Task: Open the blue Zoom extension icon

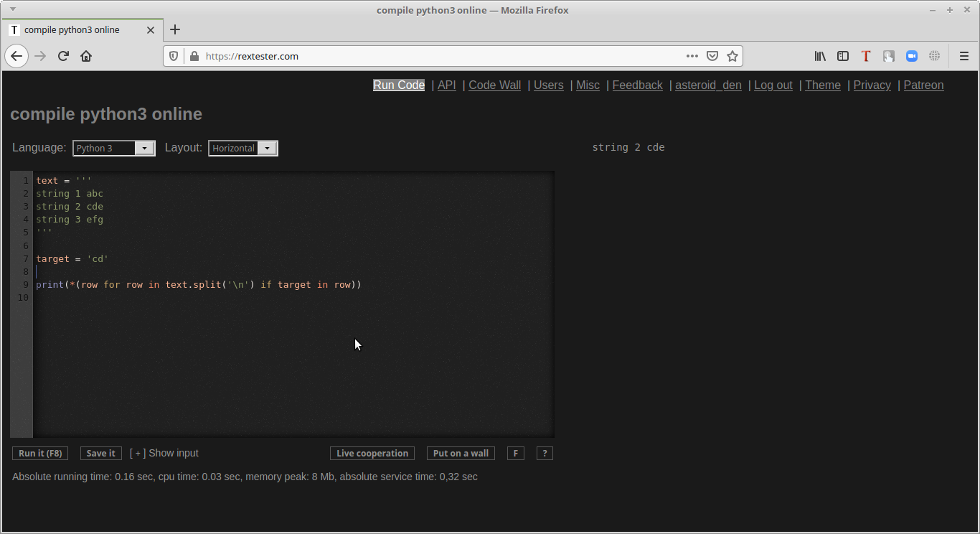Action: (x=912, y=56)
